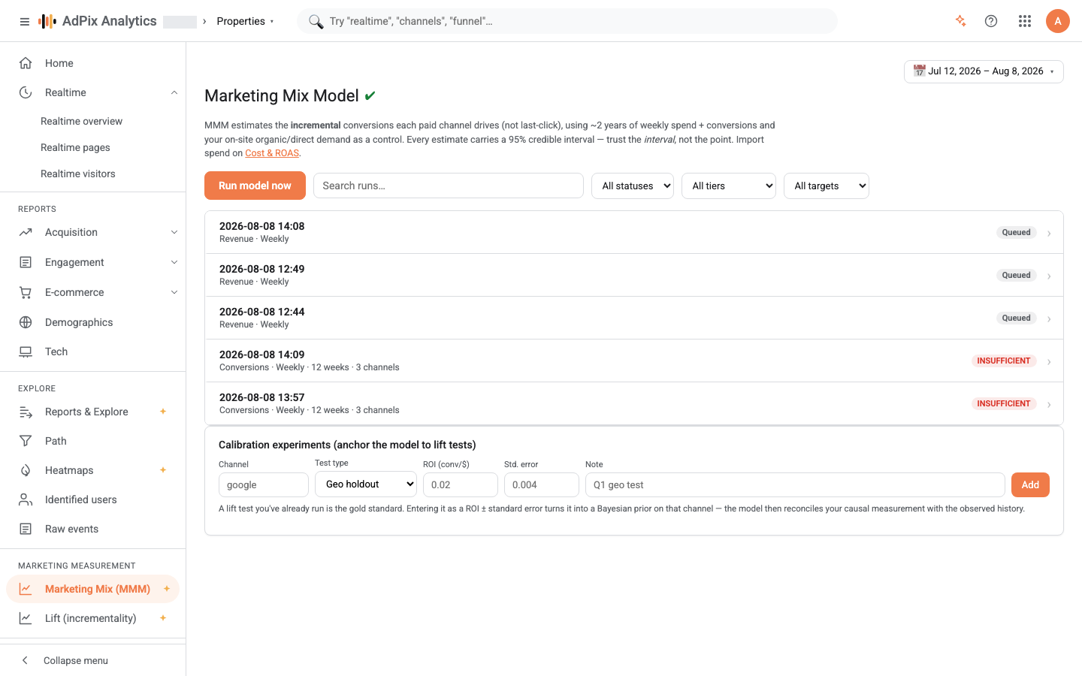Expand the Engagement section chevron
The image size is (1082, 676).
[x=174, y=262]
